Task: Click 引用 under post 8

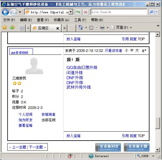Action: [125, 136]
